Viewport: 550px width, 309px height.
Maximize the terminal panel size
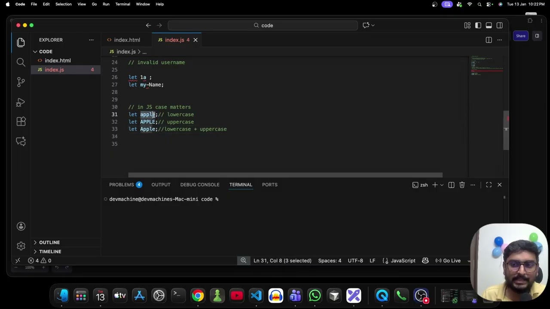(489, 185)
